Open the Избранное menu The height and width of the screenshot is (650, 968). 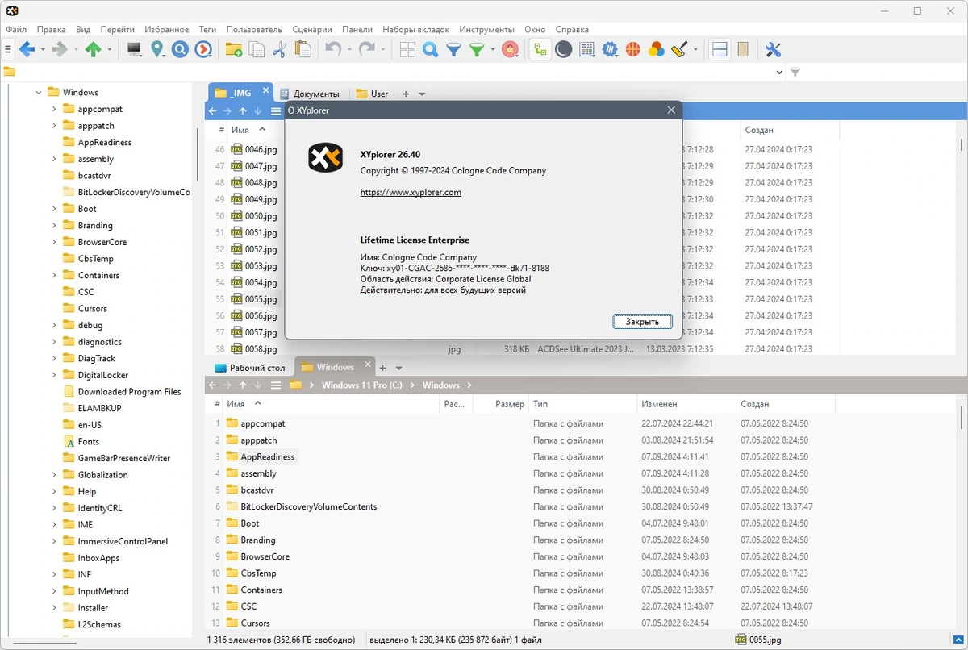167,29
